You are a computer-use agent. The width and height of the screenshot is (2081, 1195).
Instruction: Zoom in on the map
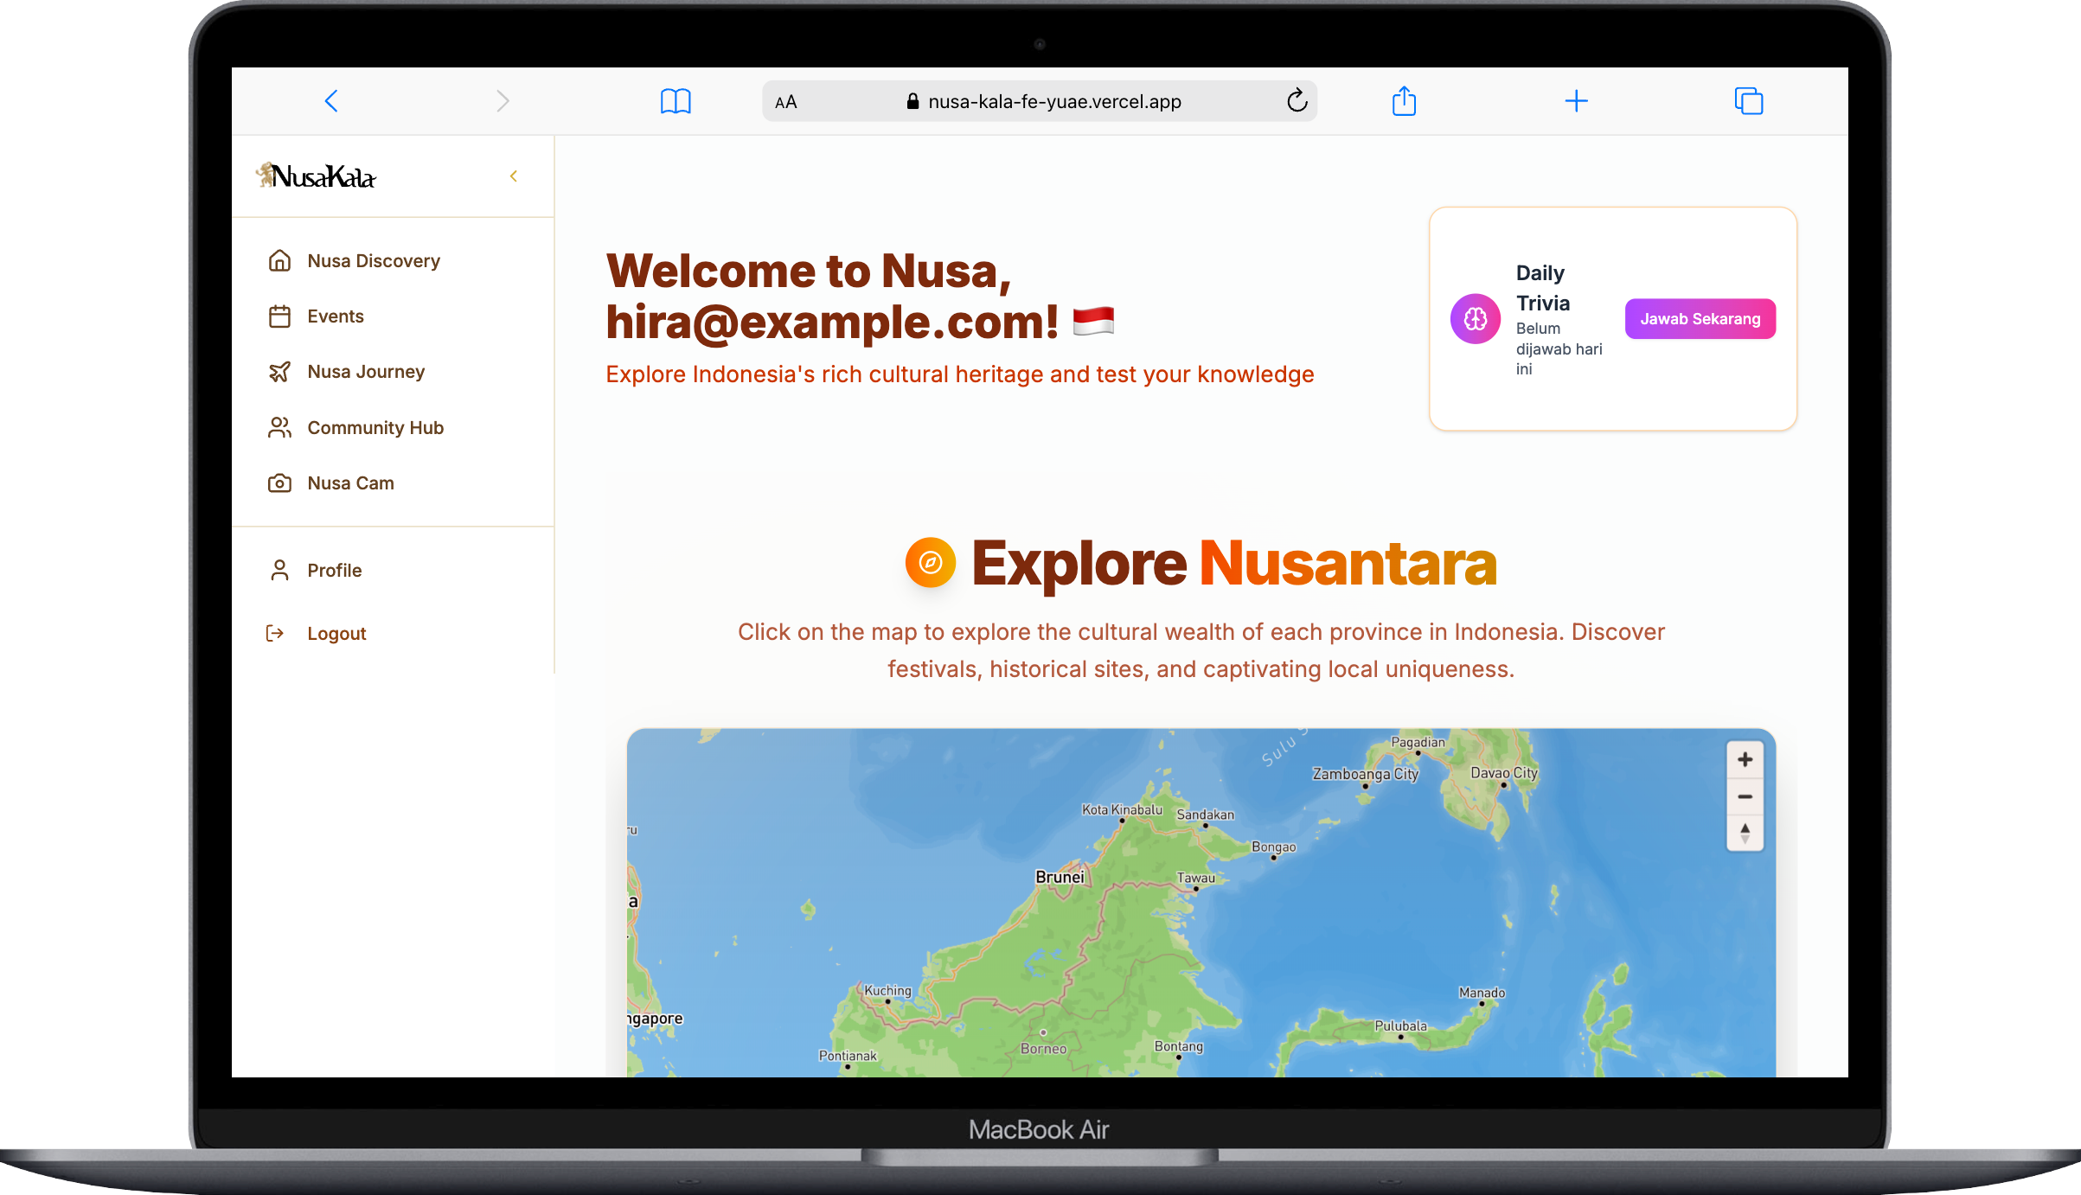click(x=1745, y=759)
